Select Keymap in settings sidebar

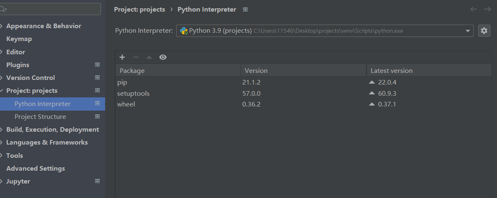click(x=19, y=39)
